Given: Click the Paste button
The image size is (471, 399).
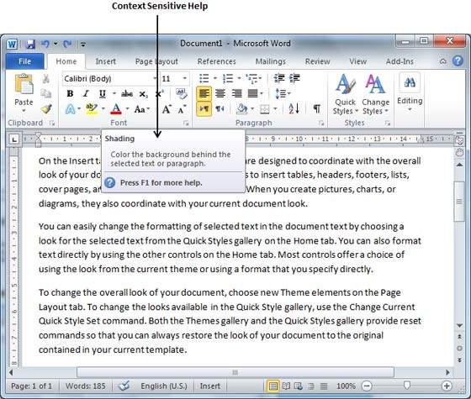Looking at the screenshot, I should click(x=24, y=93).
